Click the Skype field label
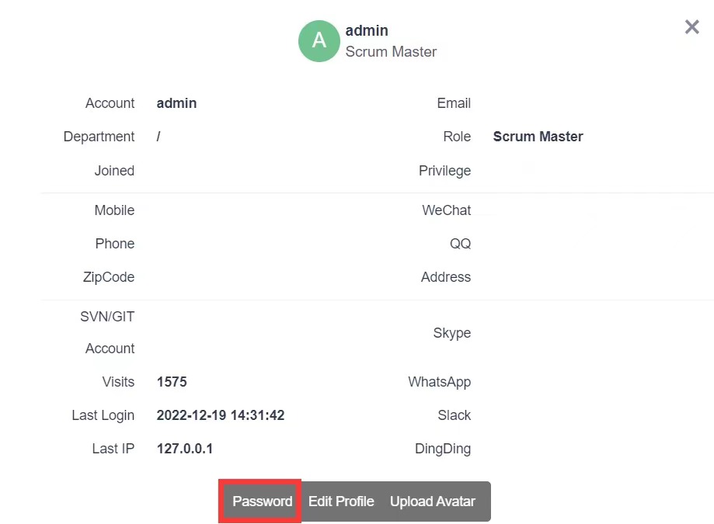Image resolution: width=714 pixels, height=524 pixels. 451,333
